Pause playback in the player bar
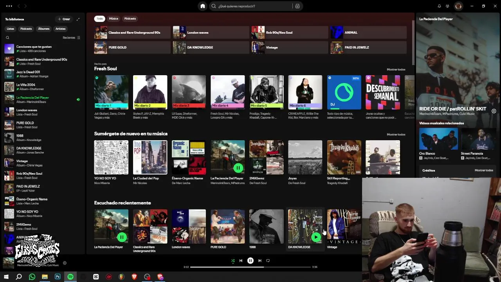The height and width of the screenshot is (282, 501). coord(250,260)
